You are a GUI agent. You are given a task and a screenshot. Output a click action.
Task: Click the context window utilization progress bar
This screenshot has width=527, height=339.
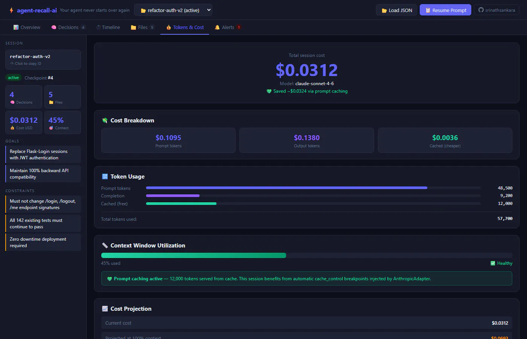pyautogui.click(x=307, y=255)
